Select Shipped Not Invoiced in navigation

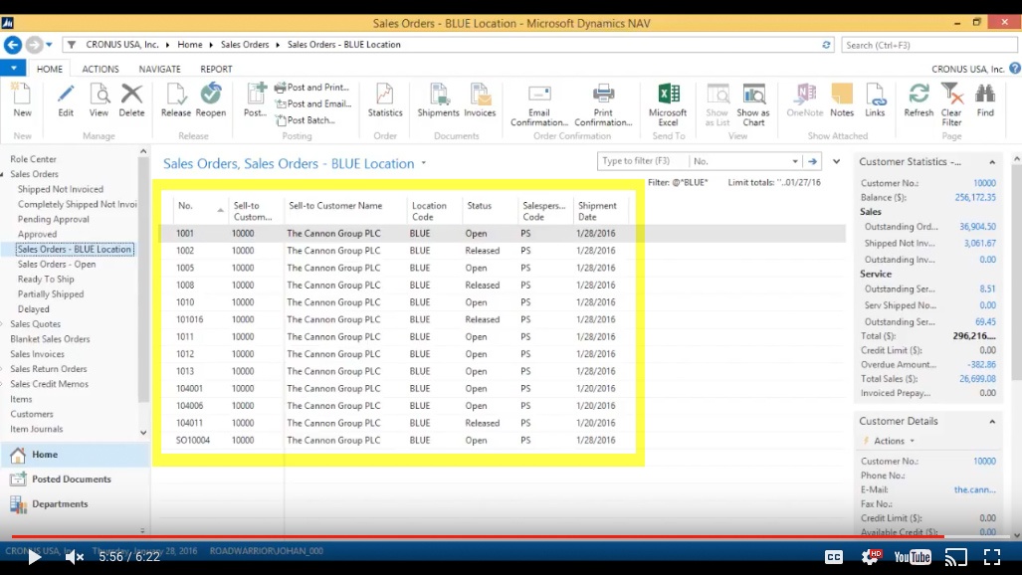(x=61, y=189)
